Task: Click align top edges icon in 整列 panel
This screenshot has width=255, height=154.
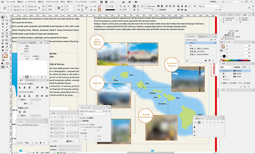Action: (x=37, y=87)
